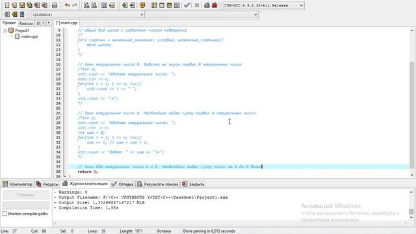Click the checkmark Debug icon
The image size is (416, 234).
pyautogui.click(x=187, y=5)
